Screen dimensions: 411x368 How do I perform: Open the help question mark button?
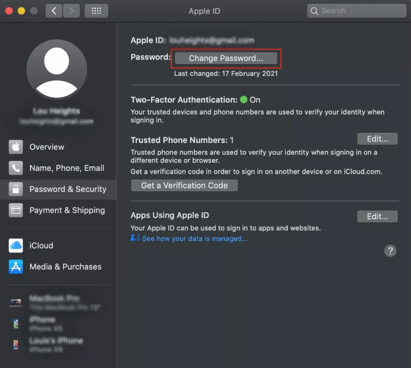pos(390,250)
